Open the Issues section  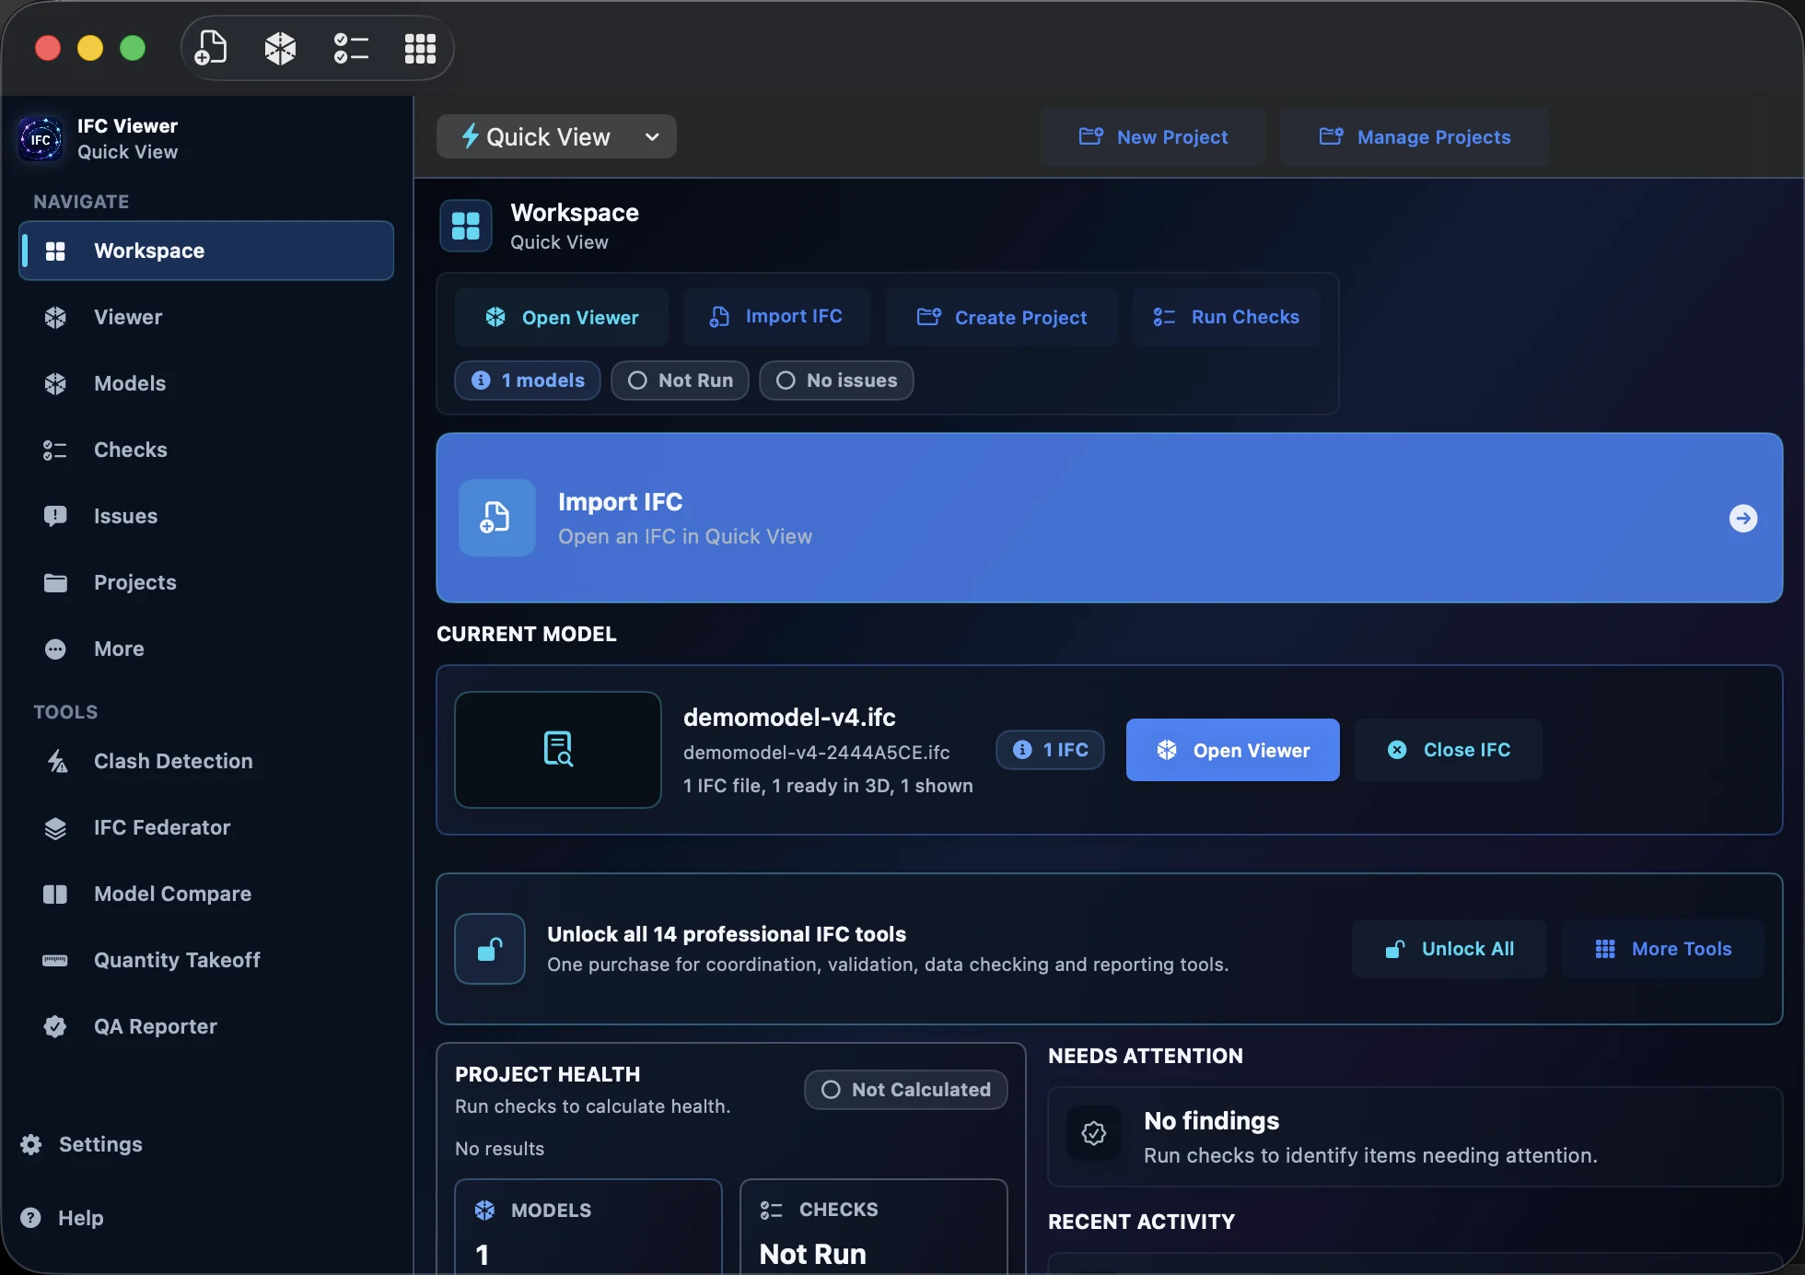pos(206,516)
